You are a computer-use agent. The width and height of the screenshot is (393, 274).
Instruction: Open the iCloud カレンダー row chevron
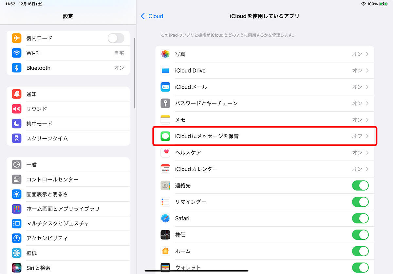tap(367, 169)
